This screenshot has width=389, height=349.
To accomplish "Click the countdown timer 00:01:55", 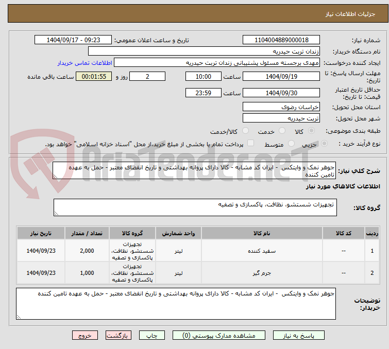I will point(94,76).
